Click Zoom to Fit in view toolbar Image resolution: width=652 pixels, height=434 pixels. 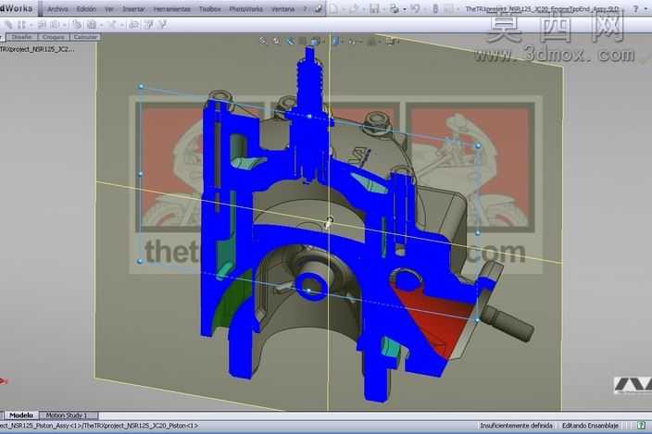click(x=263, y=41)
